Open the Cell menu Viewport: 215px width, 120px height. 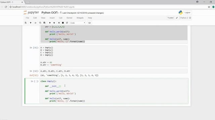pos(60,18)
